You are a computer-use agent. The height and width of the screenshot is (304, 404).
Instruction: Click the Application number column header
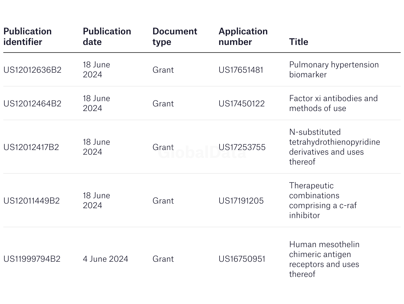coord(243,36)
